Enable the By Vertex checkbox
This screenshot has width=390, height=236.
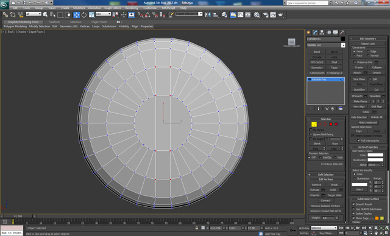coord(311,130)
